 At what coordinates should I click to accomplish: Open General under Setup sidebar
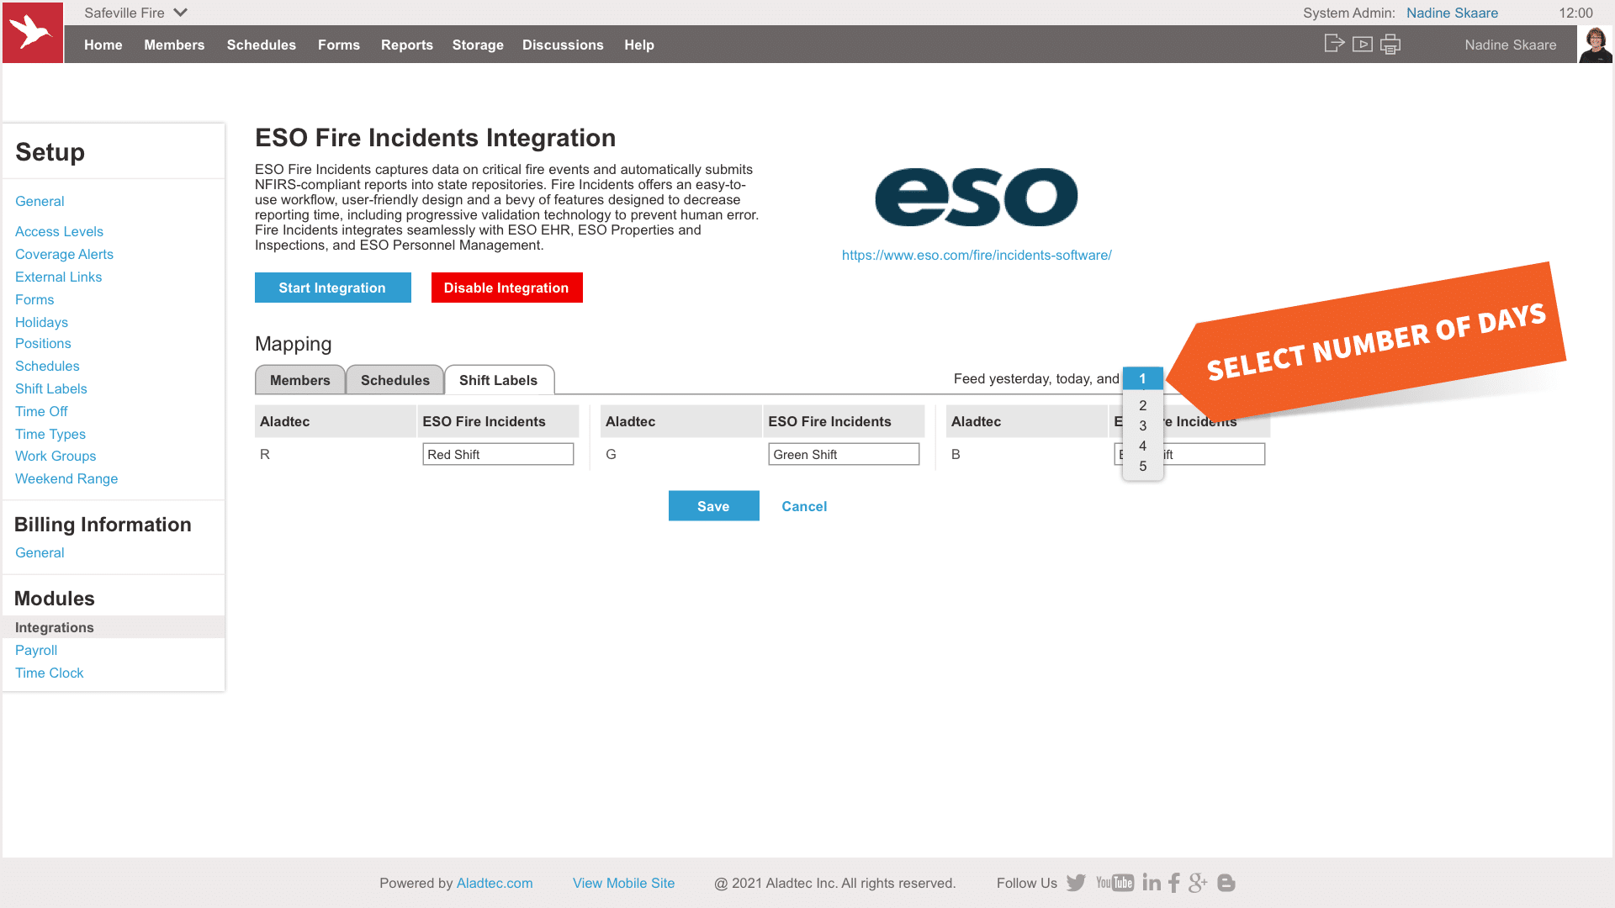(40, 201)
